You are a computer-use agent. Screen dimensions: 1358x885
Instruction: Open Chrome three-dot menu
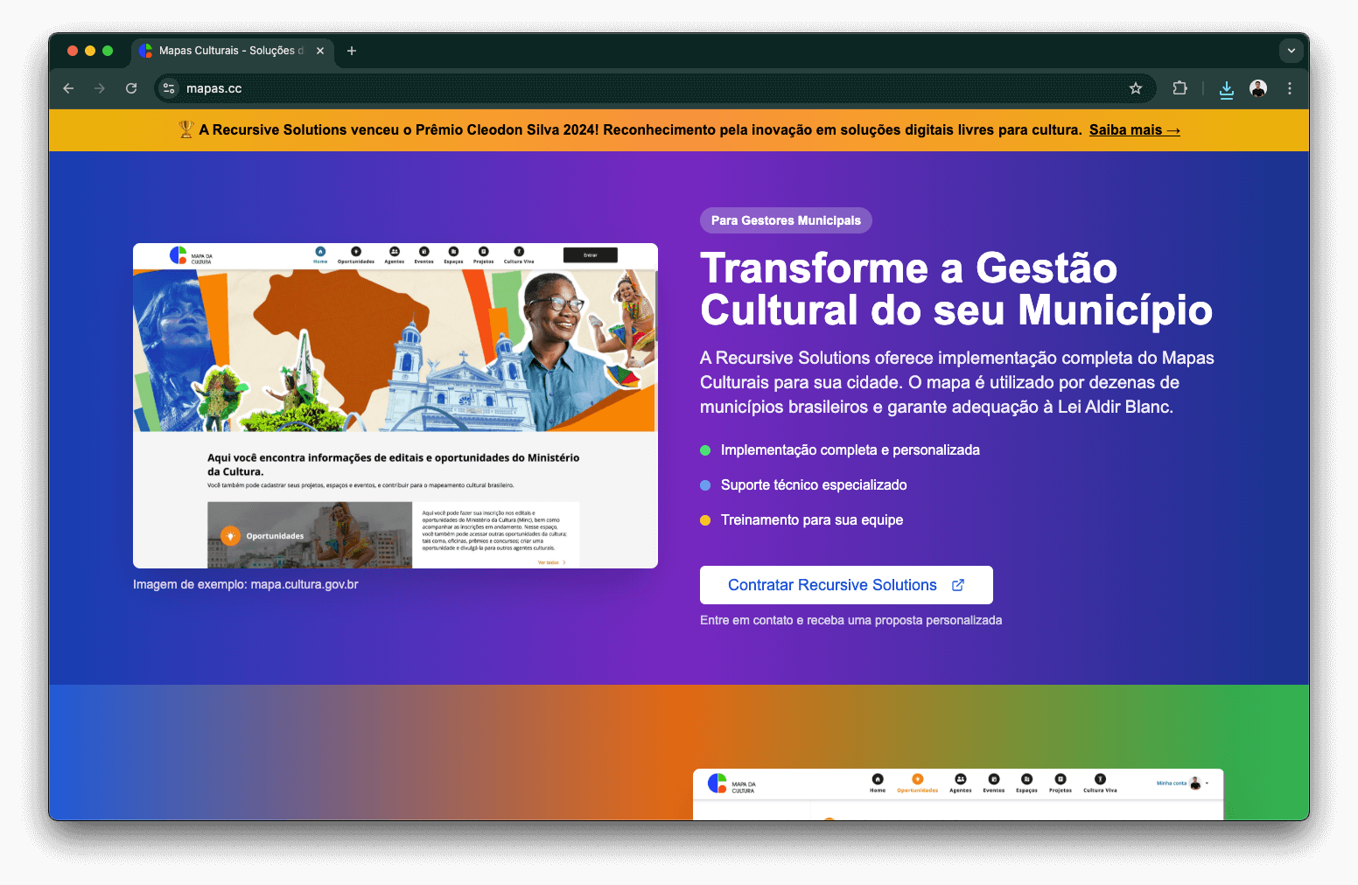(x=1289, y=88)
